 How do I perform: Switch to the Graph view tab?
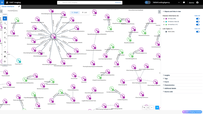click(75, 12)
